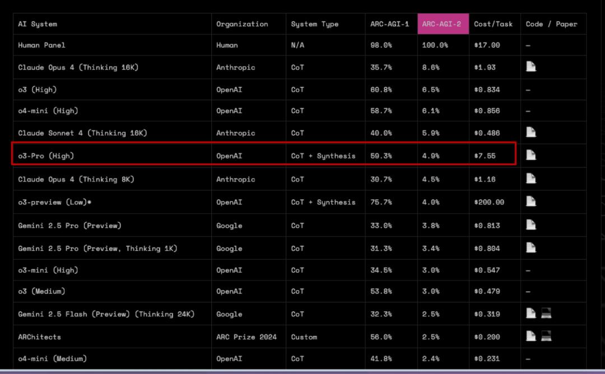
Task: Select "Gemini 2.5 Pro (Preview, Thinking 1K)" name
Action: [x=97, y=249]
